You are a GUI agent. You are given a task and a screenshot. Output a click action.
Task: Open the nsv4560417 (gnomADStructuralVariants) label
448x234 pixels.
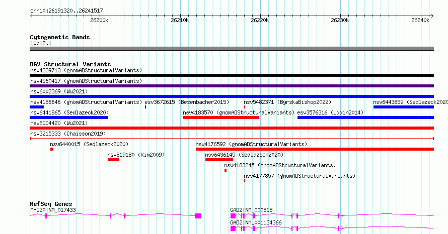pyautogui.click(x=86, y=81)
